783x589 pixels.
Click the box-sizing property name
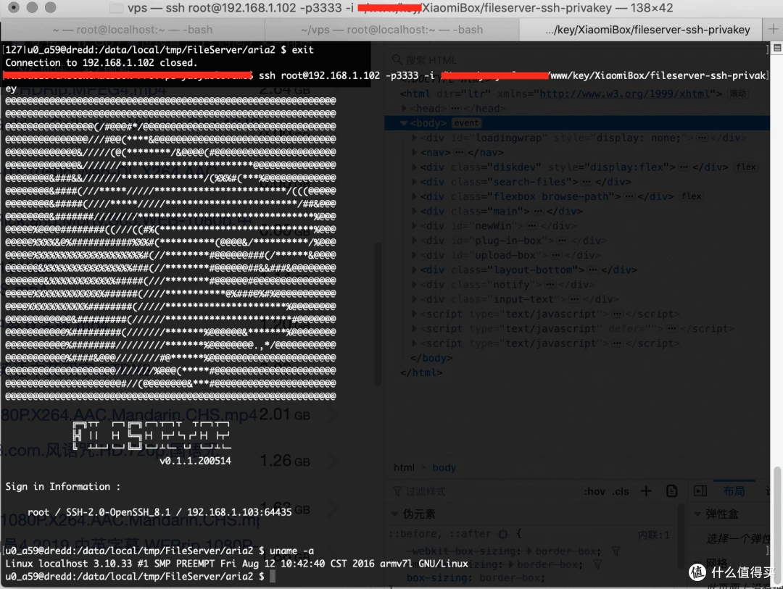(x=438, y=577)
